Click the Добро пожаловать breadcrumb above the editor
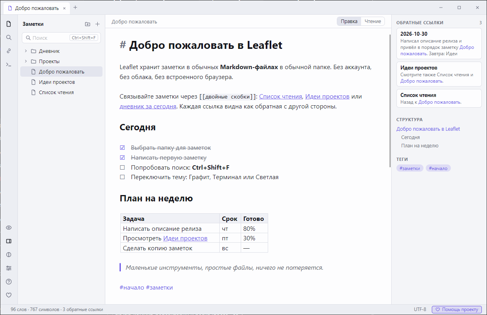Screen dimensions: 487x315 click(x=134, y=21)
